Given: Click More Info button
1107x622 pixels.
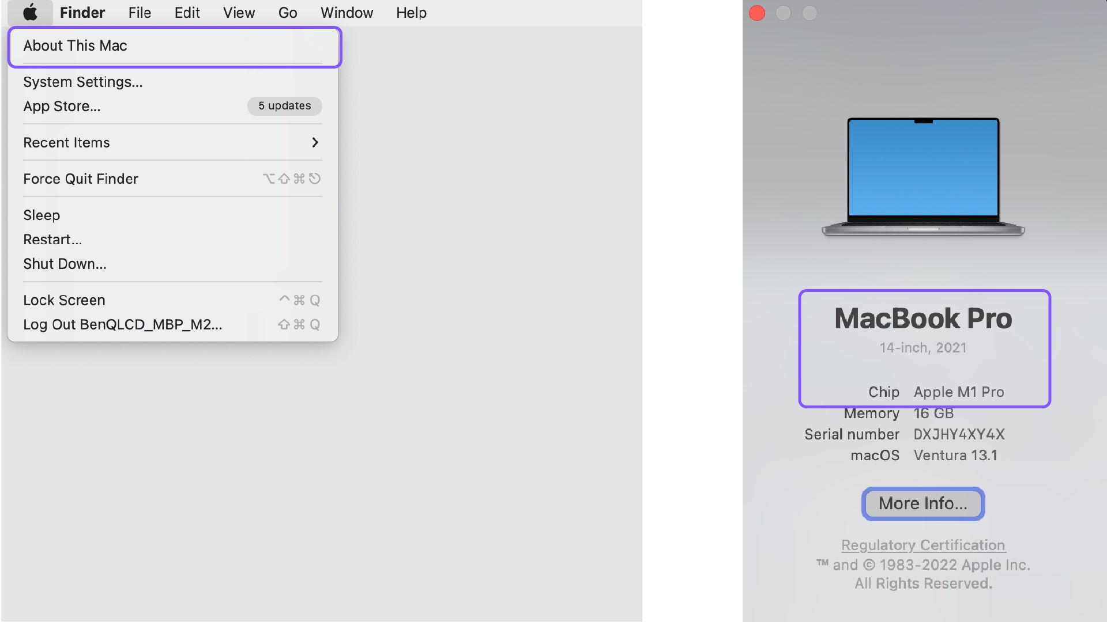Looking at the screenshot, I should coord(922,503).
